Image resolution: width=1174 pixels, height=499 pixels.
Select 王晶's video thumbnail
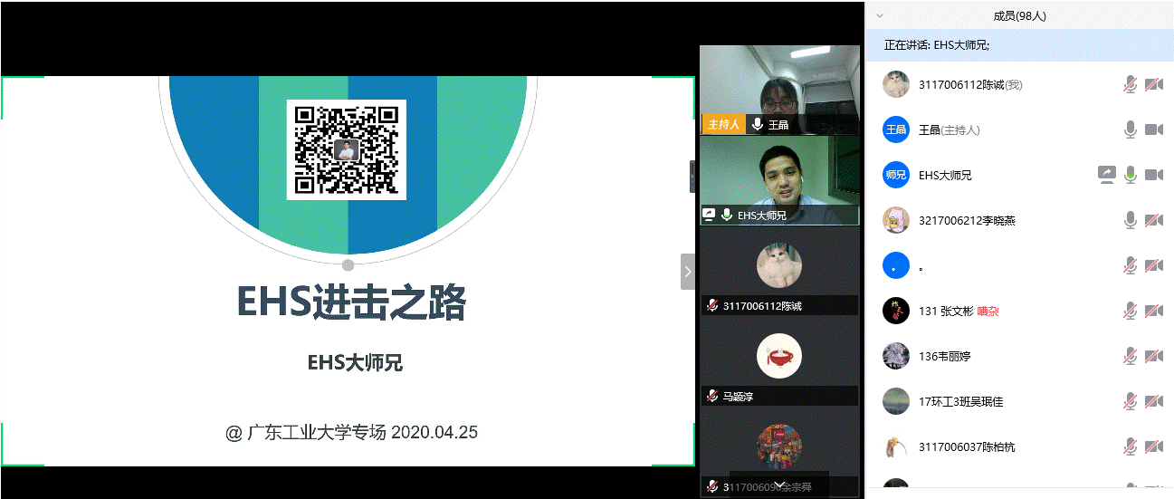779,90
